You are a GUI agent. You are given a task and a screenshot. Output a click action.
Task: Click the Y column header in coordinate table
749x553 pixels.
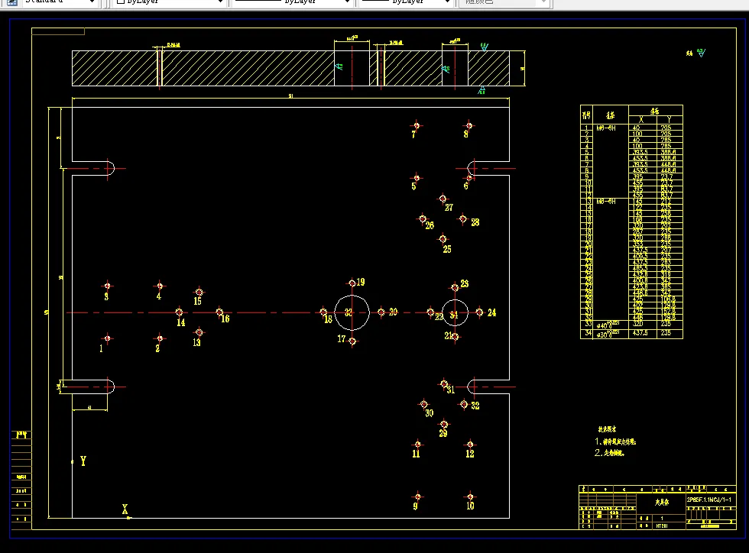click(669, 120)
